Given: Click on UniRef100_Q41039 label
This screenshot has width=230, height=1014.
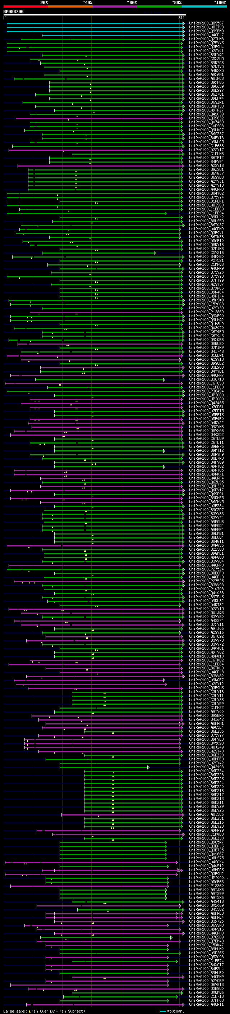Looking at the screenshot, I should [x=206, y=114].
